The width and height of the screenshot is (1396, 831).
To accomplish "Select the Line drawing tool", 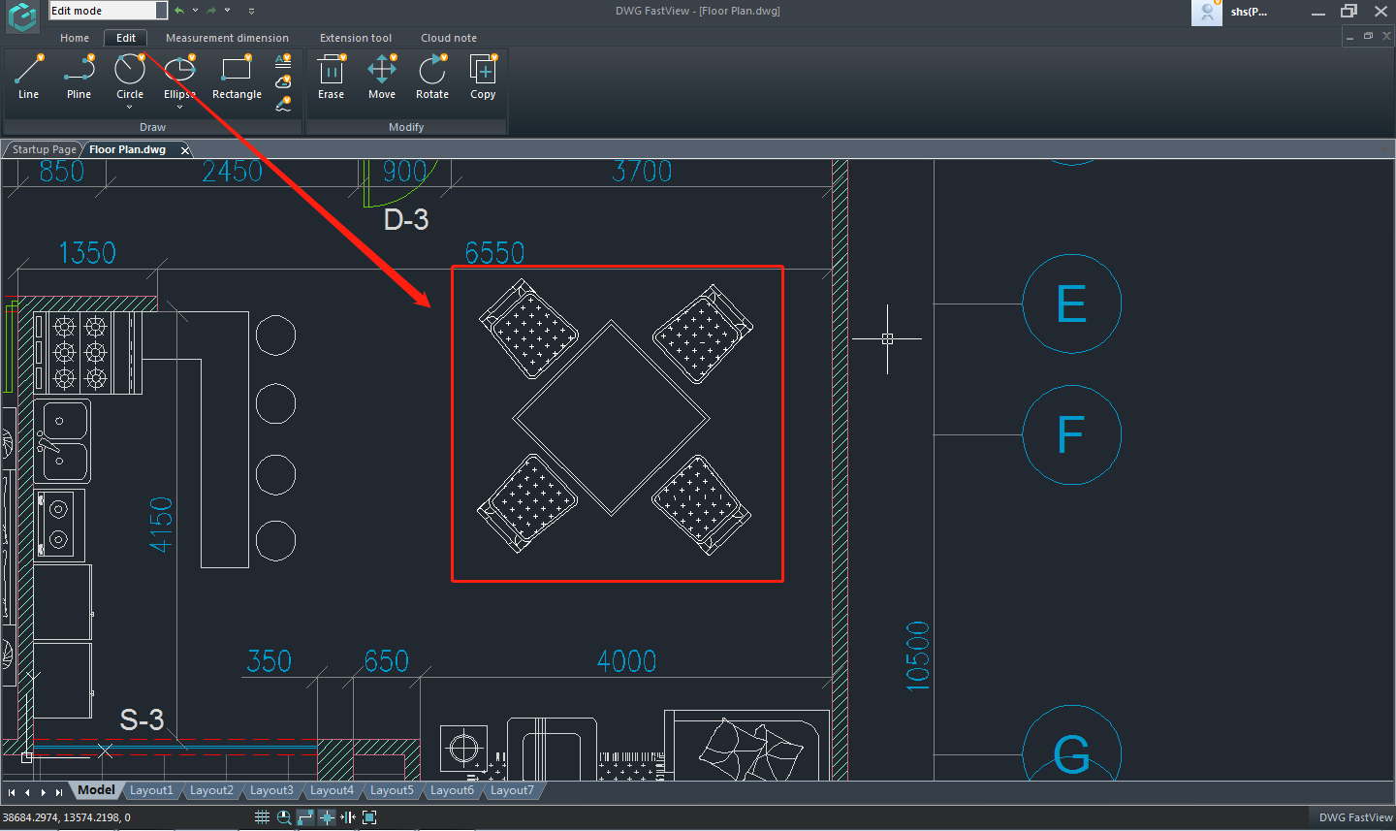I will pyautogui.click(x=28, y=78).
